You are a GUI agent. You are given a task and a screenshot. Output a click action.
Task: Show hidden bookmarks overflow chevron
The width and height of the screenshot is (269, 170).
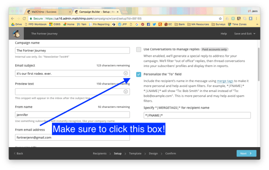257,24
